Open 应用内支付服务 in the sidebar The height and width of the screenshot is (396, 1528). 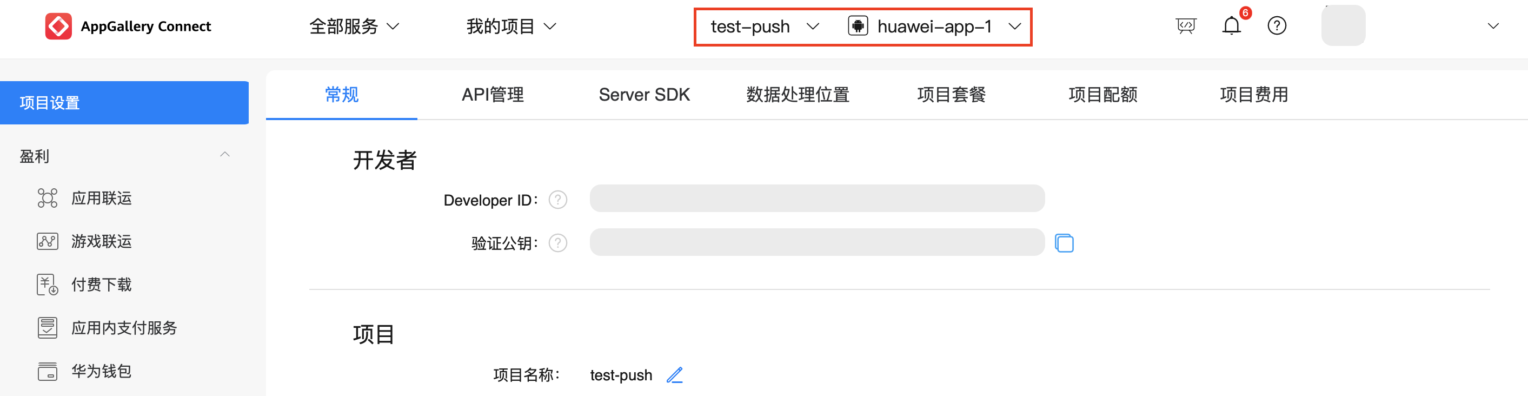124,328
